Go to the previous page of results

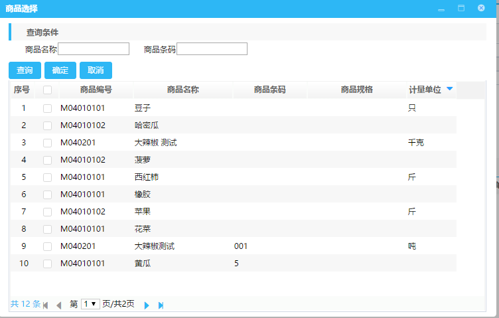point(59,305)
